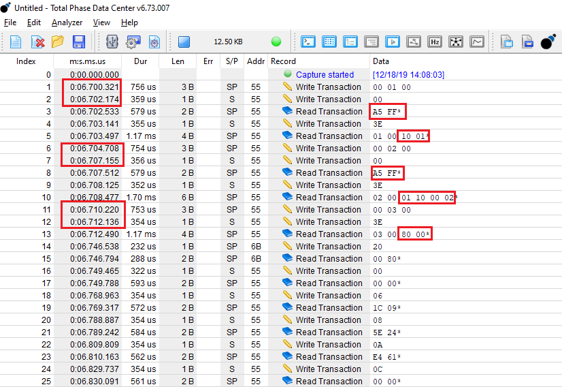Viewport: 562px width, 387px height.
Task: Click the Dur column header
Action: [140, 61]
